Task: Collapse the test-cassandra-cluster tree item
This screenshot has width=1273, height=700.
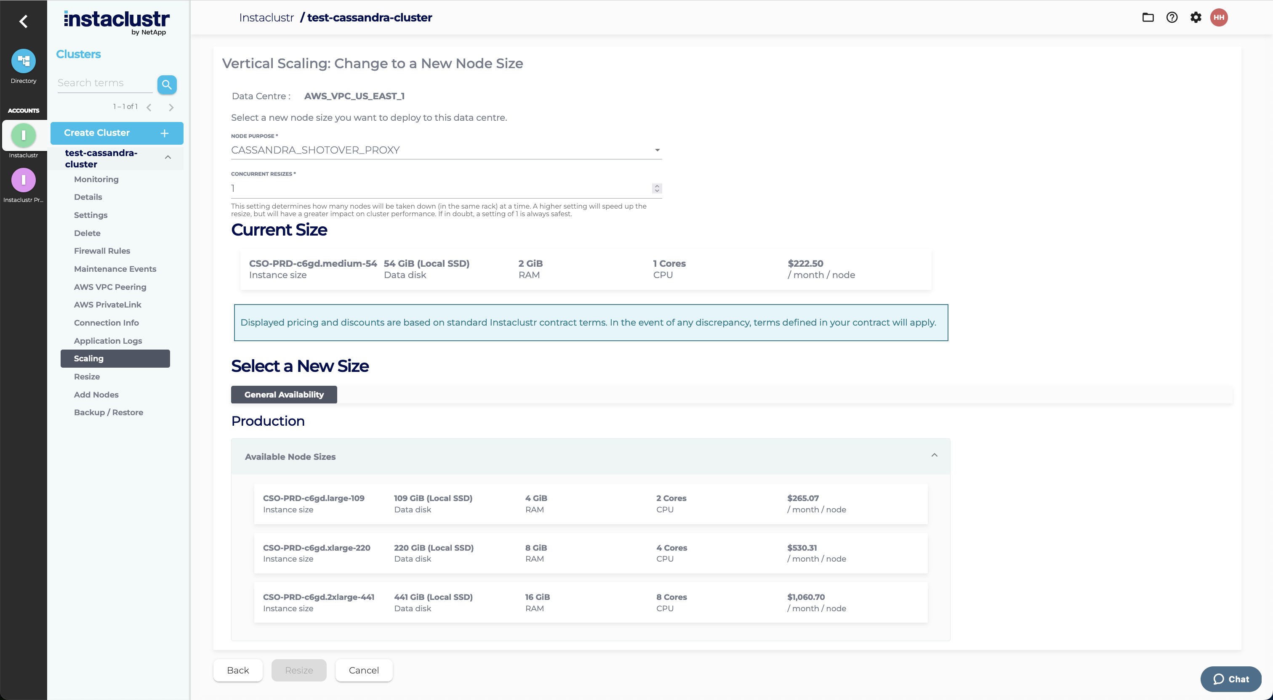Action: point(168,158)
